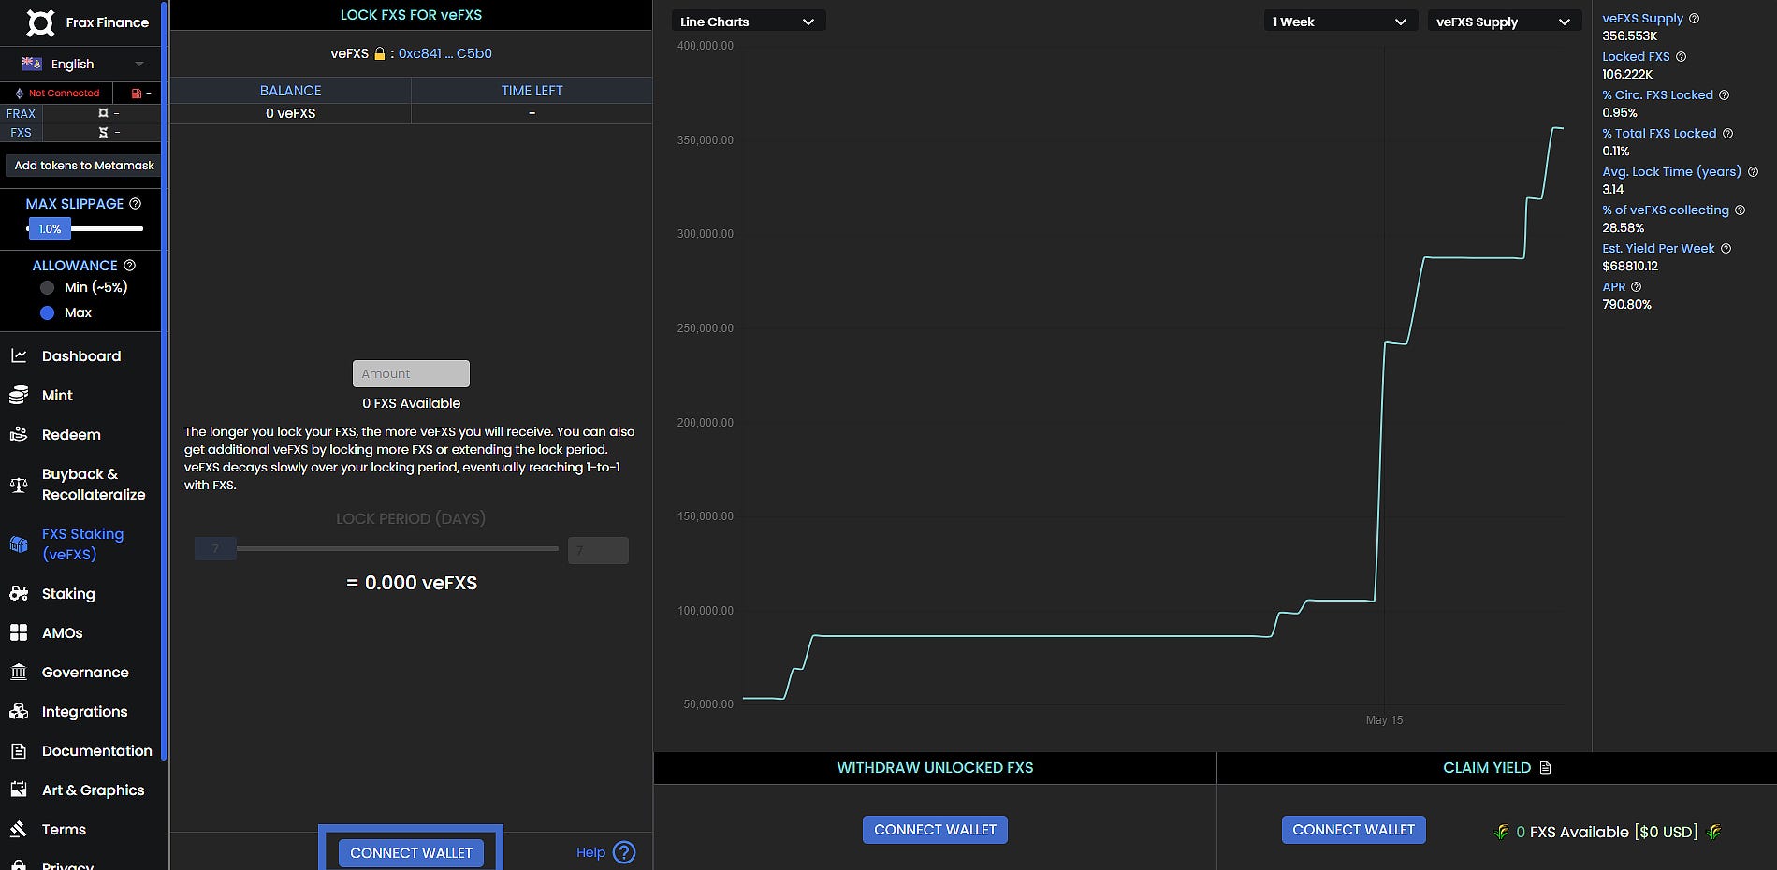Open the Art & Graphics page
The image size is (1777, 870).
tap(93, 790)
